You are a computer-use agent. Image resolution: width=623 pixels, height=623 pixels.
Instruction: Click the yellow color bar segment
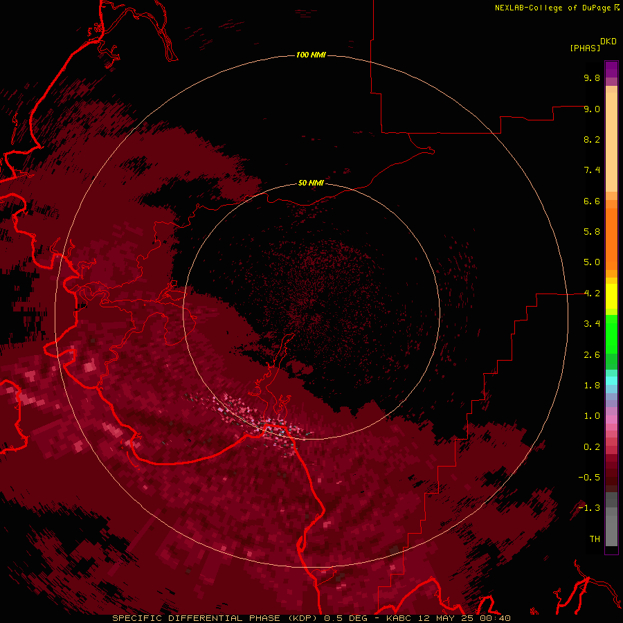point(611,296)
